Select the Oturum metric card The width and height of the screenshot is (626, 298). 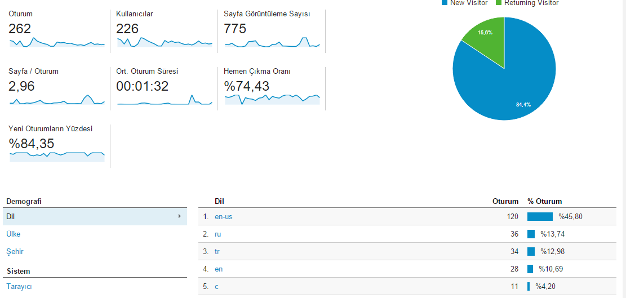pos(56,31)
